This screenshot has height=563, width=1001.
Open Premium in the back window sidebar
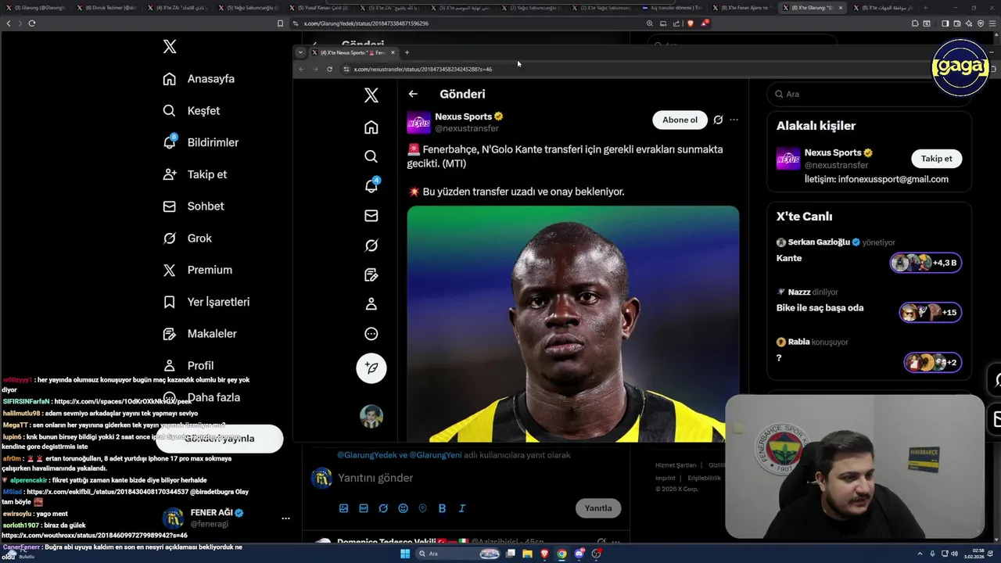coord(198,270)
